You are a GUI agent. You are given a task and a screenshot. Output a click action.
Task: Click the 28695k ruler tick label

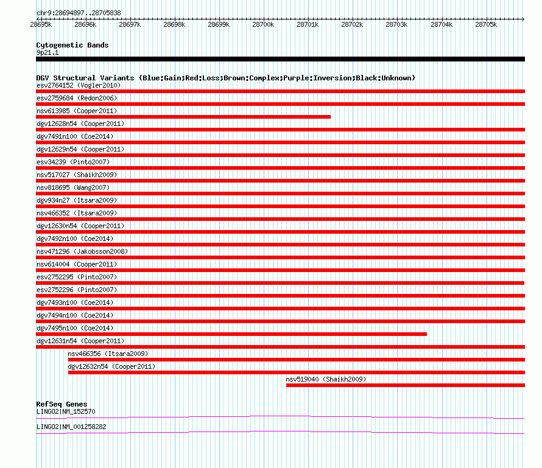[x=41, y=24]
